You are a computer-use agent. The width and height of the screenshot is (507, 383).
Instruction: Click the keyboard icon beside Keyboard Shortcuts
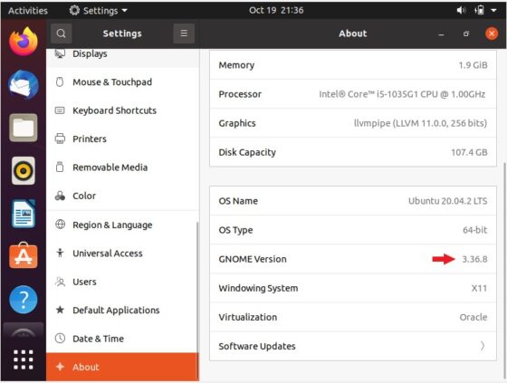60,110
